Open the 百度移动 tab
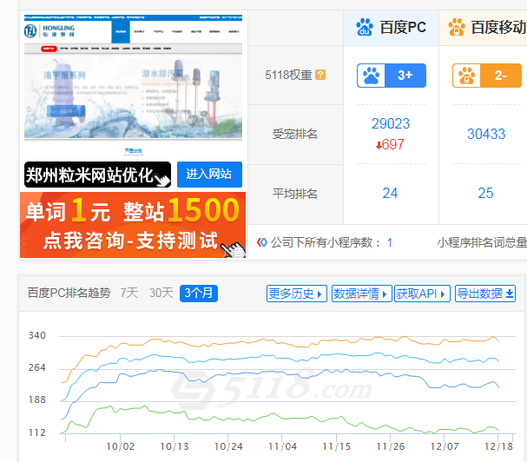The image size is (527, 462). click(x=484, y=28)
